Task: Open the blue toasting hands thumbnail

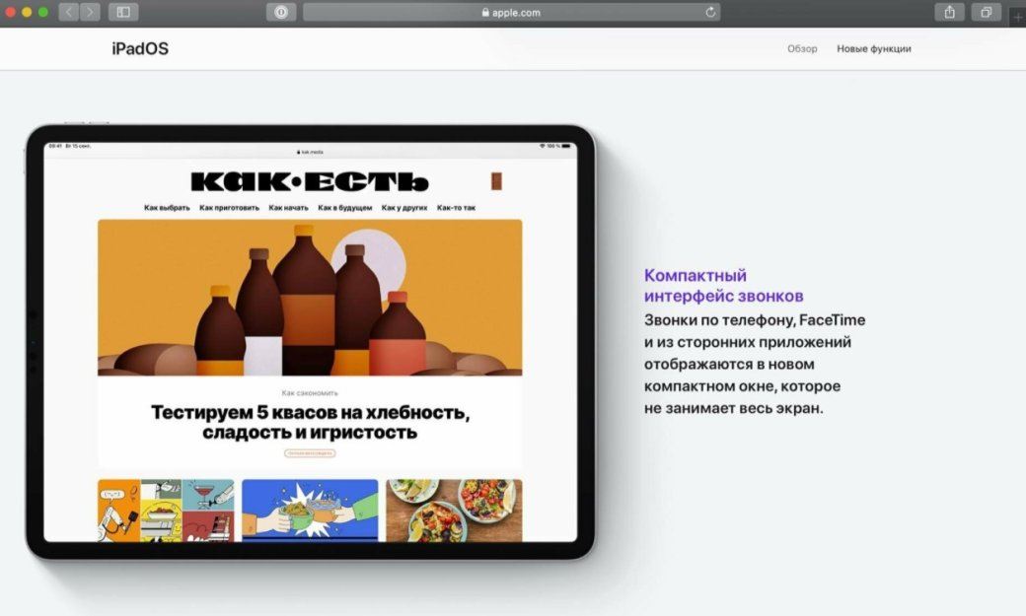Action: pyautogui.click(x=310, y=511)
